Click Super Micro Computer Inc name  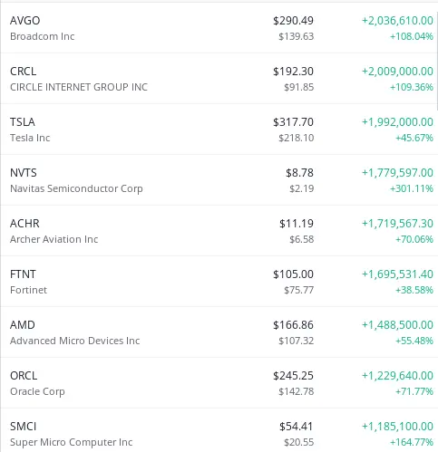click(72, 442)
